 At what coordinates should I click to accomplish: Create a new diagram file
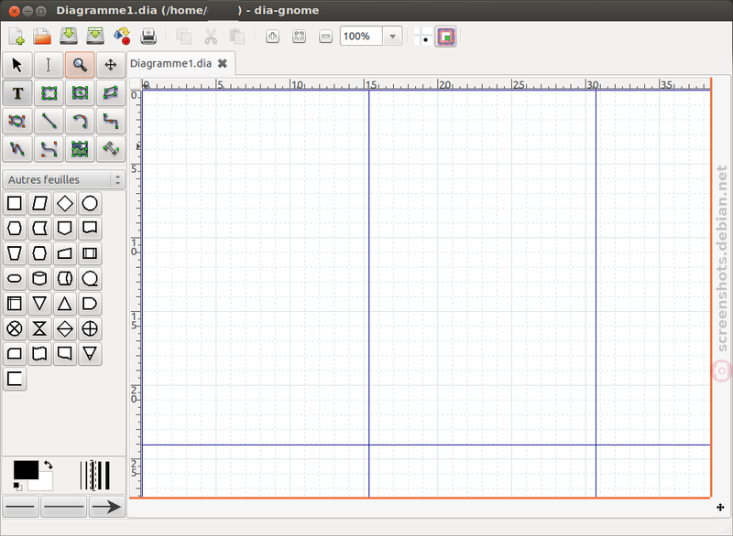coord(16,37)
